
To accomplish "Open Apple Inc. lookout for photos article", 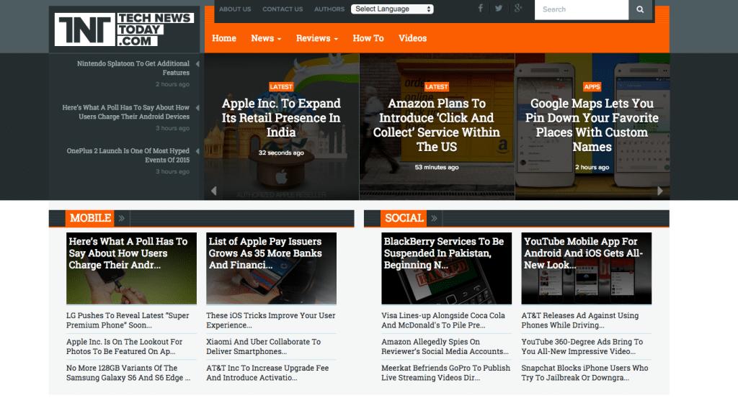I will tap(124, 347).
